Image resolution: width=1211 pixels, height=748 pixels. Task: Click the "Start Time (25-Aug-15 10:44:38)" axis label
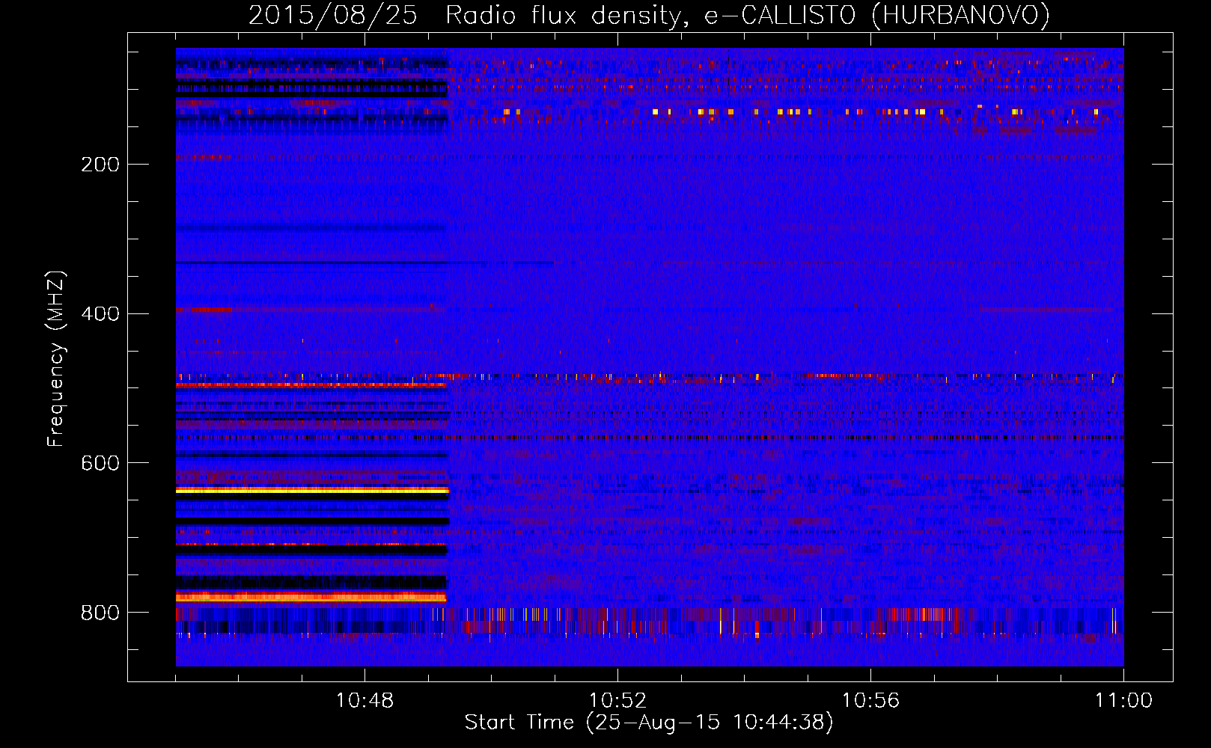pyautogui.click(x=649, y=723)
